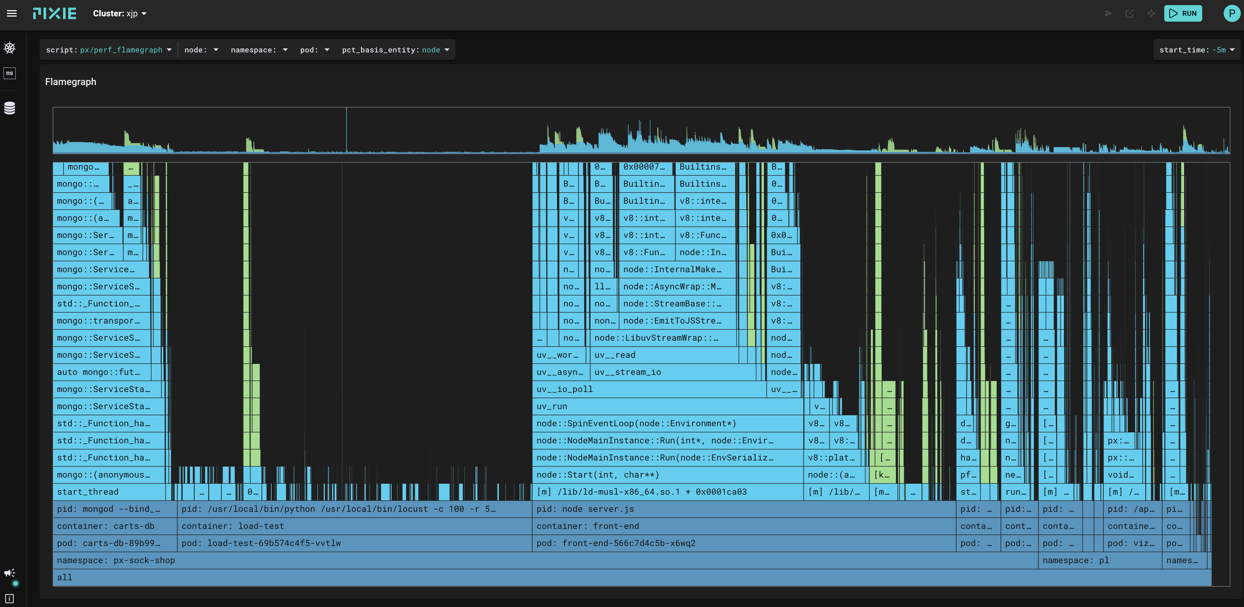Screen dimensions: 1244x607
Task: Open the P profile avatar
Action: (1230, 14)
